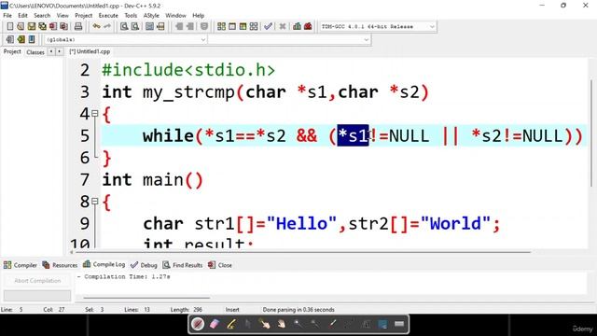The image size is (597, 336).
Task: Click the Close file toolbar icon
Action: [53, 26]
